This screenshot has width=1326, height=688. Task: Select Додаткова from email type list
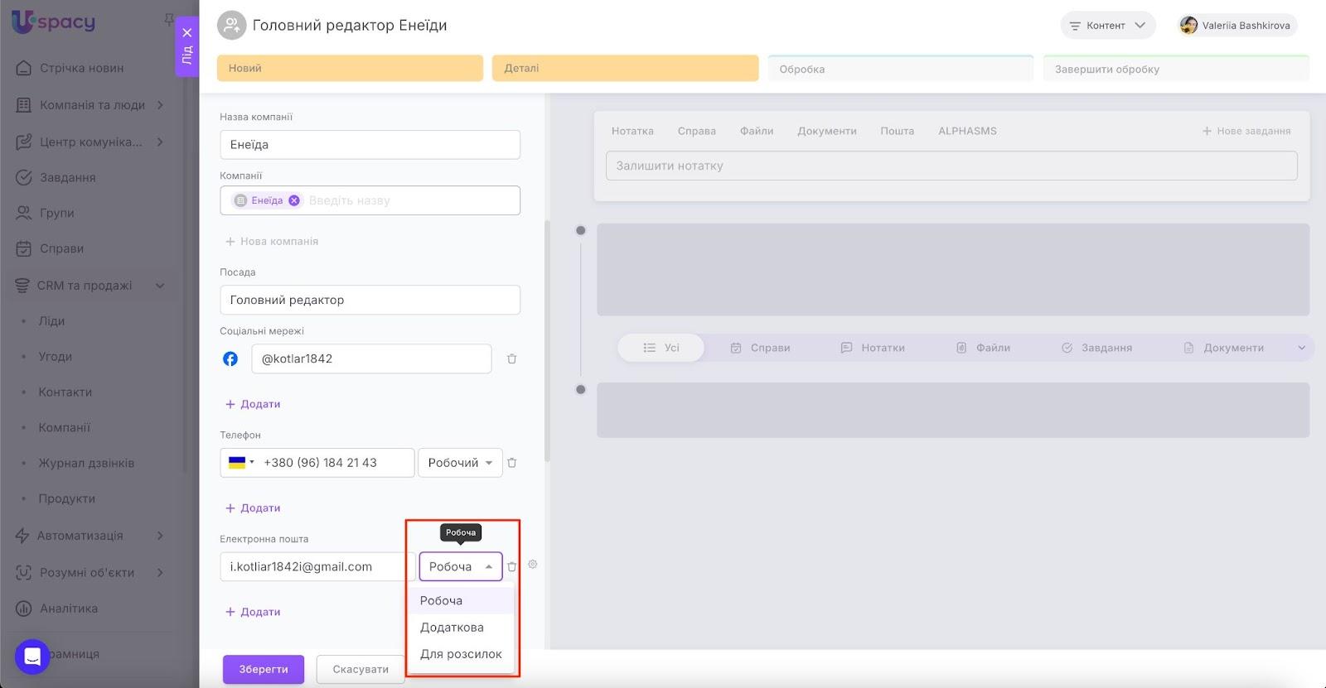452,627
